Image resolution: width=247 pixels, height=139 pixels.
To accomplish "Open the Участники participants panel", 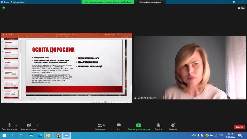I will tap(100, 125).
